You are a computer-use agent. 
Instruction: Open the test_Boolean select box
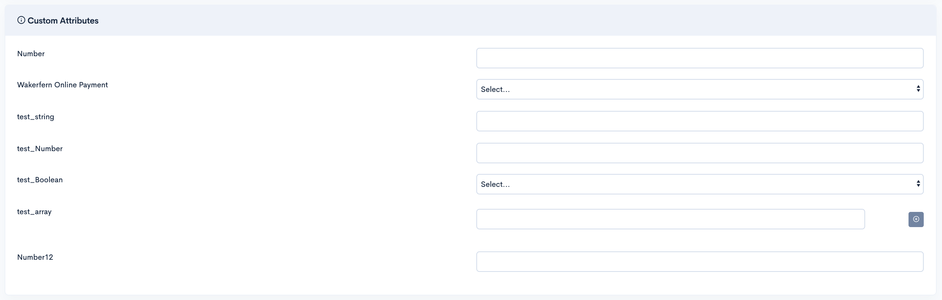[x=700, y=184]
